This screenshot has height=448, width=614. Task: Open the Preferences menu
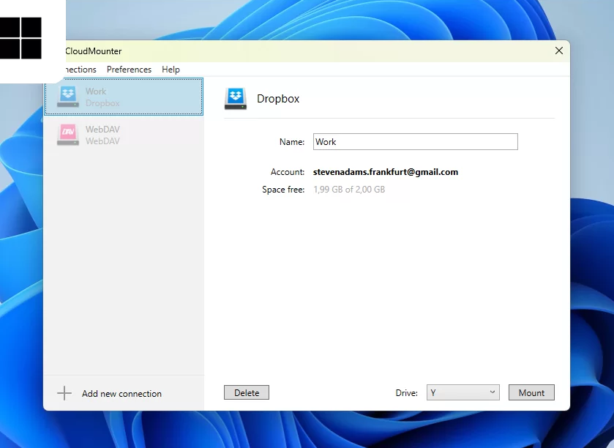(x=129, y=70)
